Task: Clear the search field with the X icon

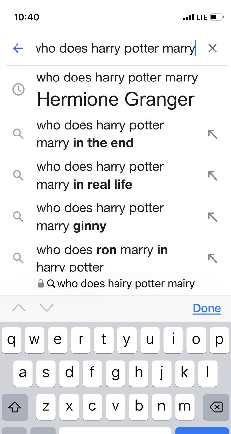Action: [x=213, y=48]
